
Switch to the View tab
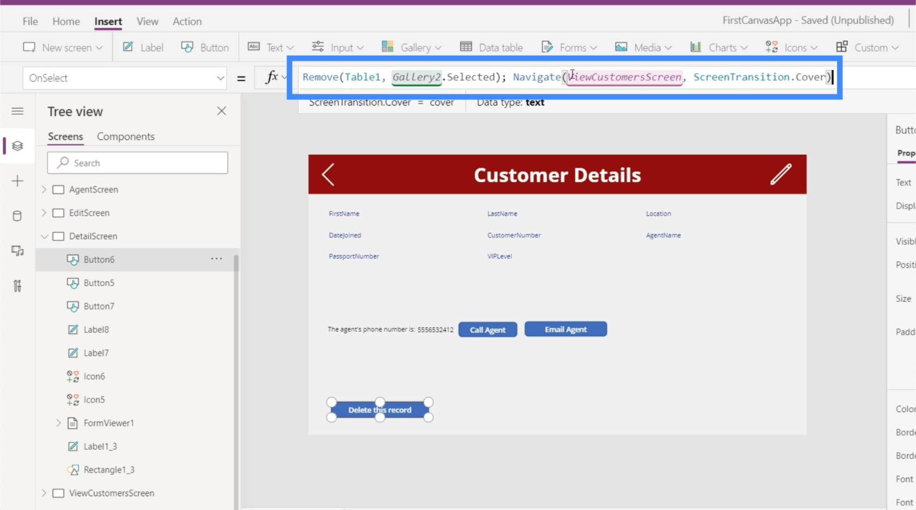[x=147, y=21]
